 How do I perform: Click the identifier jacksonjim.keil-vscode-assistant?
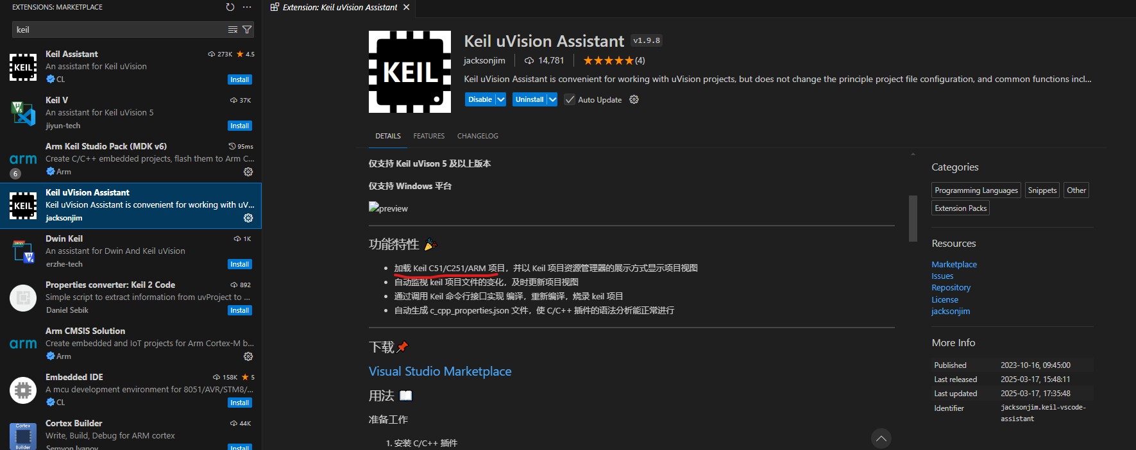1043,413
